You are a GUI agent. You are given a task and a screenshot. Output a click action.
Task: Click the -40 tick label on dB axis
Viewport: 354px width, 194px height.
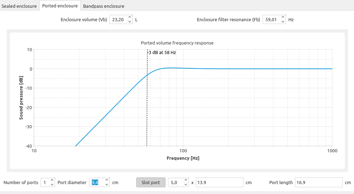pos(29,146)
